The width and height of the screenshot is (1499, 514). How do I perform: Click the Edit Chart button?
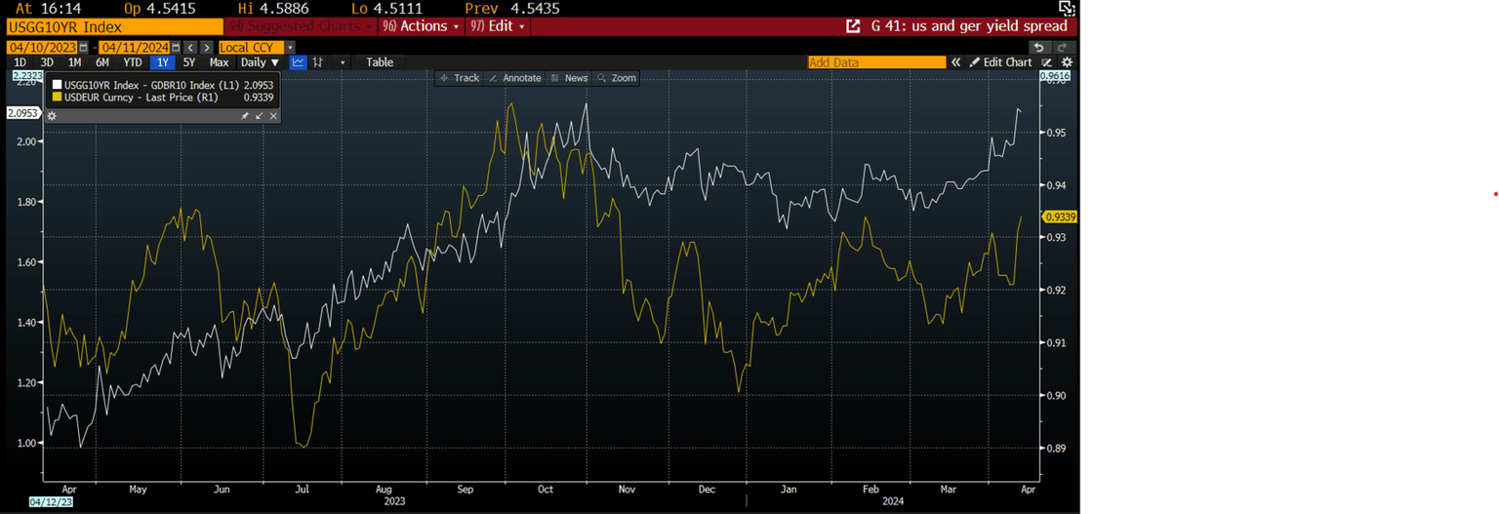tap(1000, 62)
